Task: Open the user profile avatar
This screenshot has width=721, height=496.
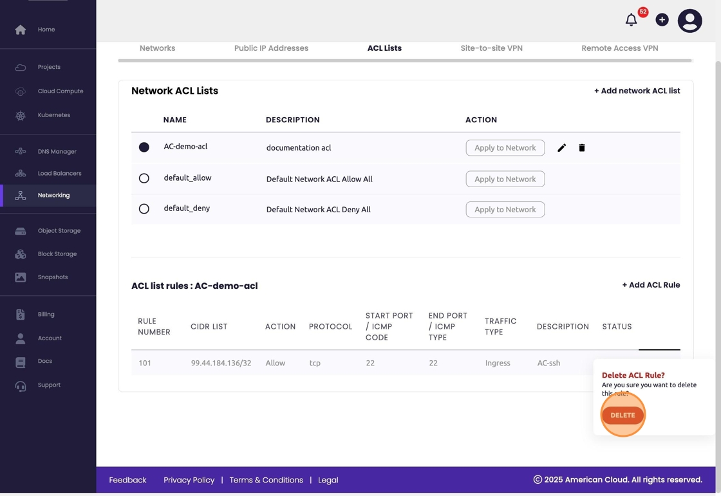Action: click(x=689, y=21)
